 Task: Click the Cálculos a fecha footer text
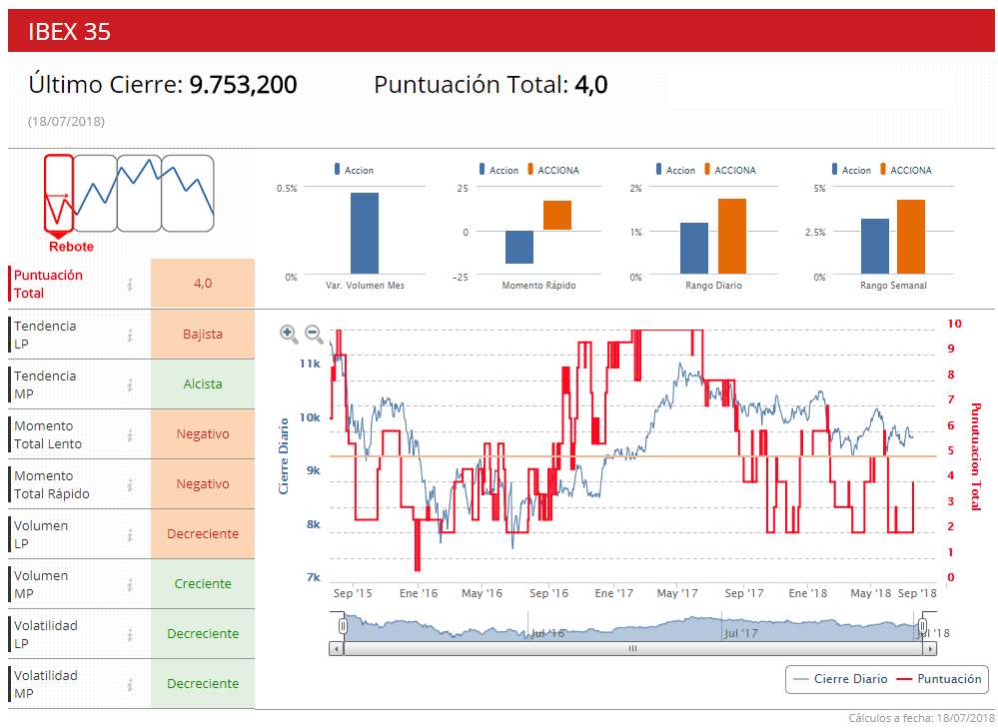[x=922, y=718]
